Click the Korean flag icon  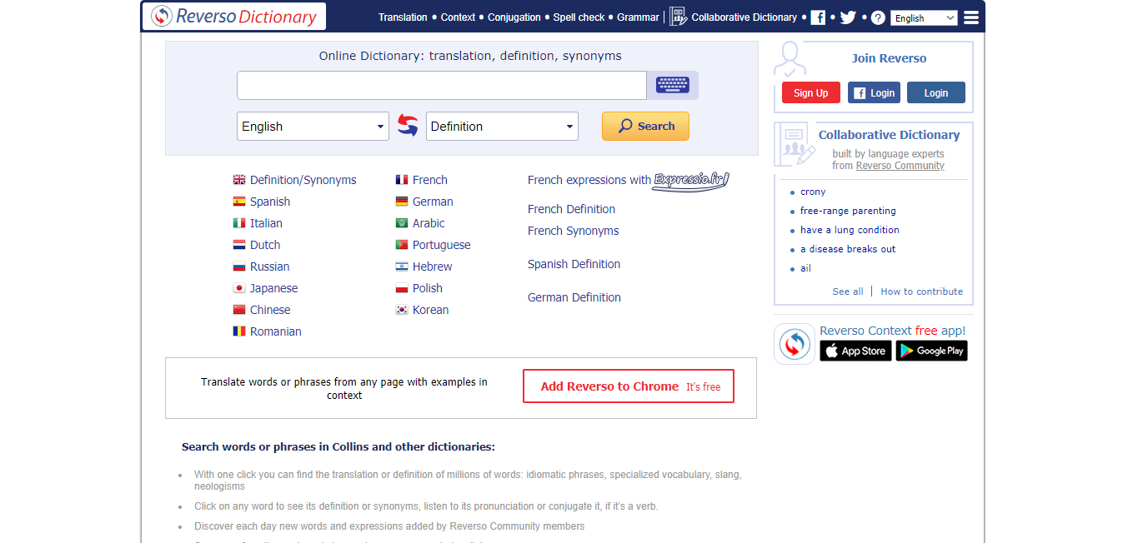(x=402, y=310)
